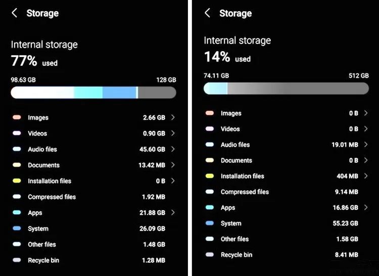Open Installation files chevron showing 404 MB

pyautogui.click(x=366, y=176)
